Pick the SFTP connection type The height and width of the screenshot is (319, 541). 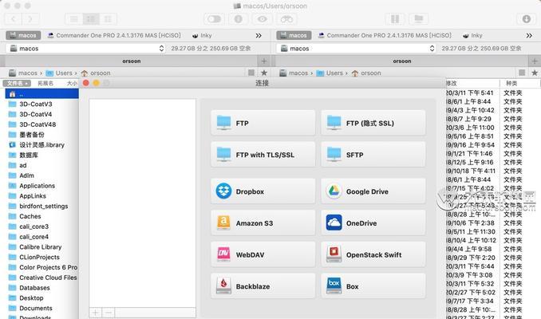(373, 155)
